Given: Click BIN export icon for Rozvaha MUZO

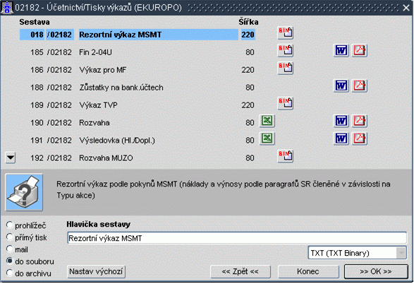Looking at the screenshot, I should 286,156.
